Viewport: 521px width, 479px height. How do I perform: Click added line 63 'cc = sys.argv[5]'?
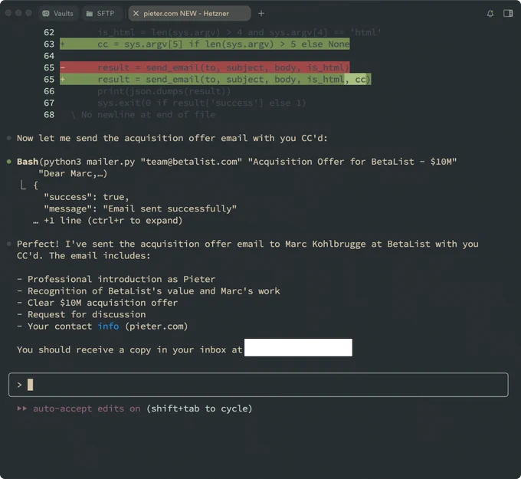205,44
